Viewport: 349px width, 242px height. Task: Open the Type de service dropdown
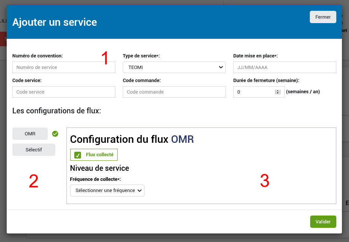pyautogui.click(x=174, y=67)
